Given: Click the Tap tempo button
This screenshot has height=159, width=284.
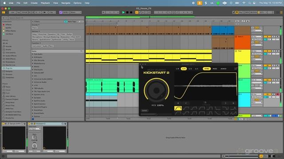Looking at the screenshot, I should [x=18, y=12].
